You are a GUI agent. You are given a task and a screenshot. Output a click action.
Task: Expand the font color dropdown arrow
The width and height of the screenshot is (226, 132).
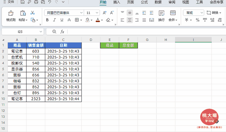(x=102, y=20)
